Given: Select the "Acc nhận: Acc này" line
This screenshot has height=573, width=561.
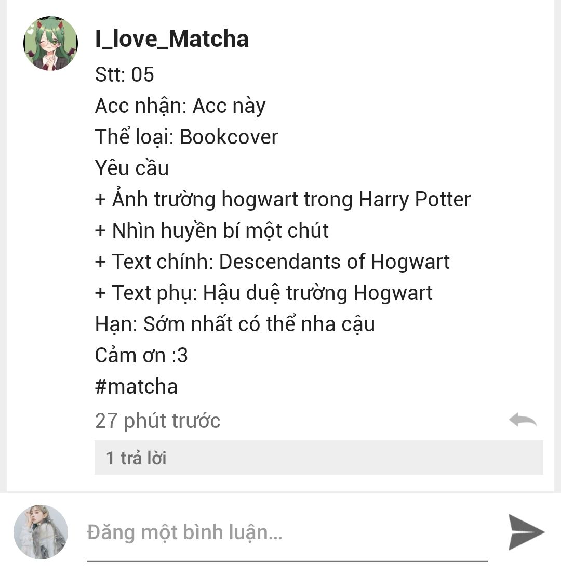Looking at the screenshot, I should [x=180, y=106].
